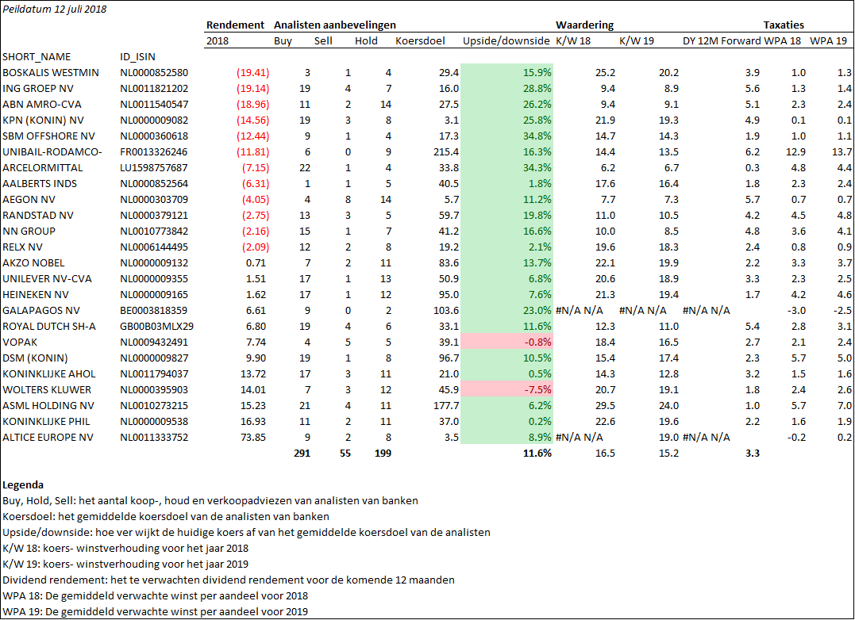
Task: Select the 'DSM (KONIN)' name cell
Action: (x=35, y=358)
